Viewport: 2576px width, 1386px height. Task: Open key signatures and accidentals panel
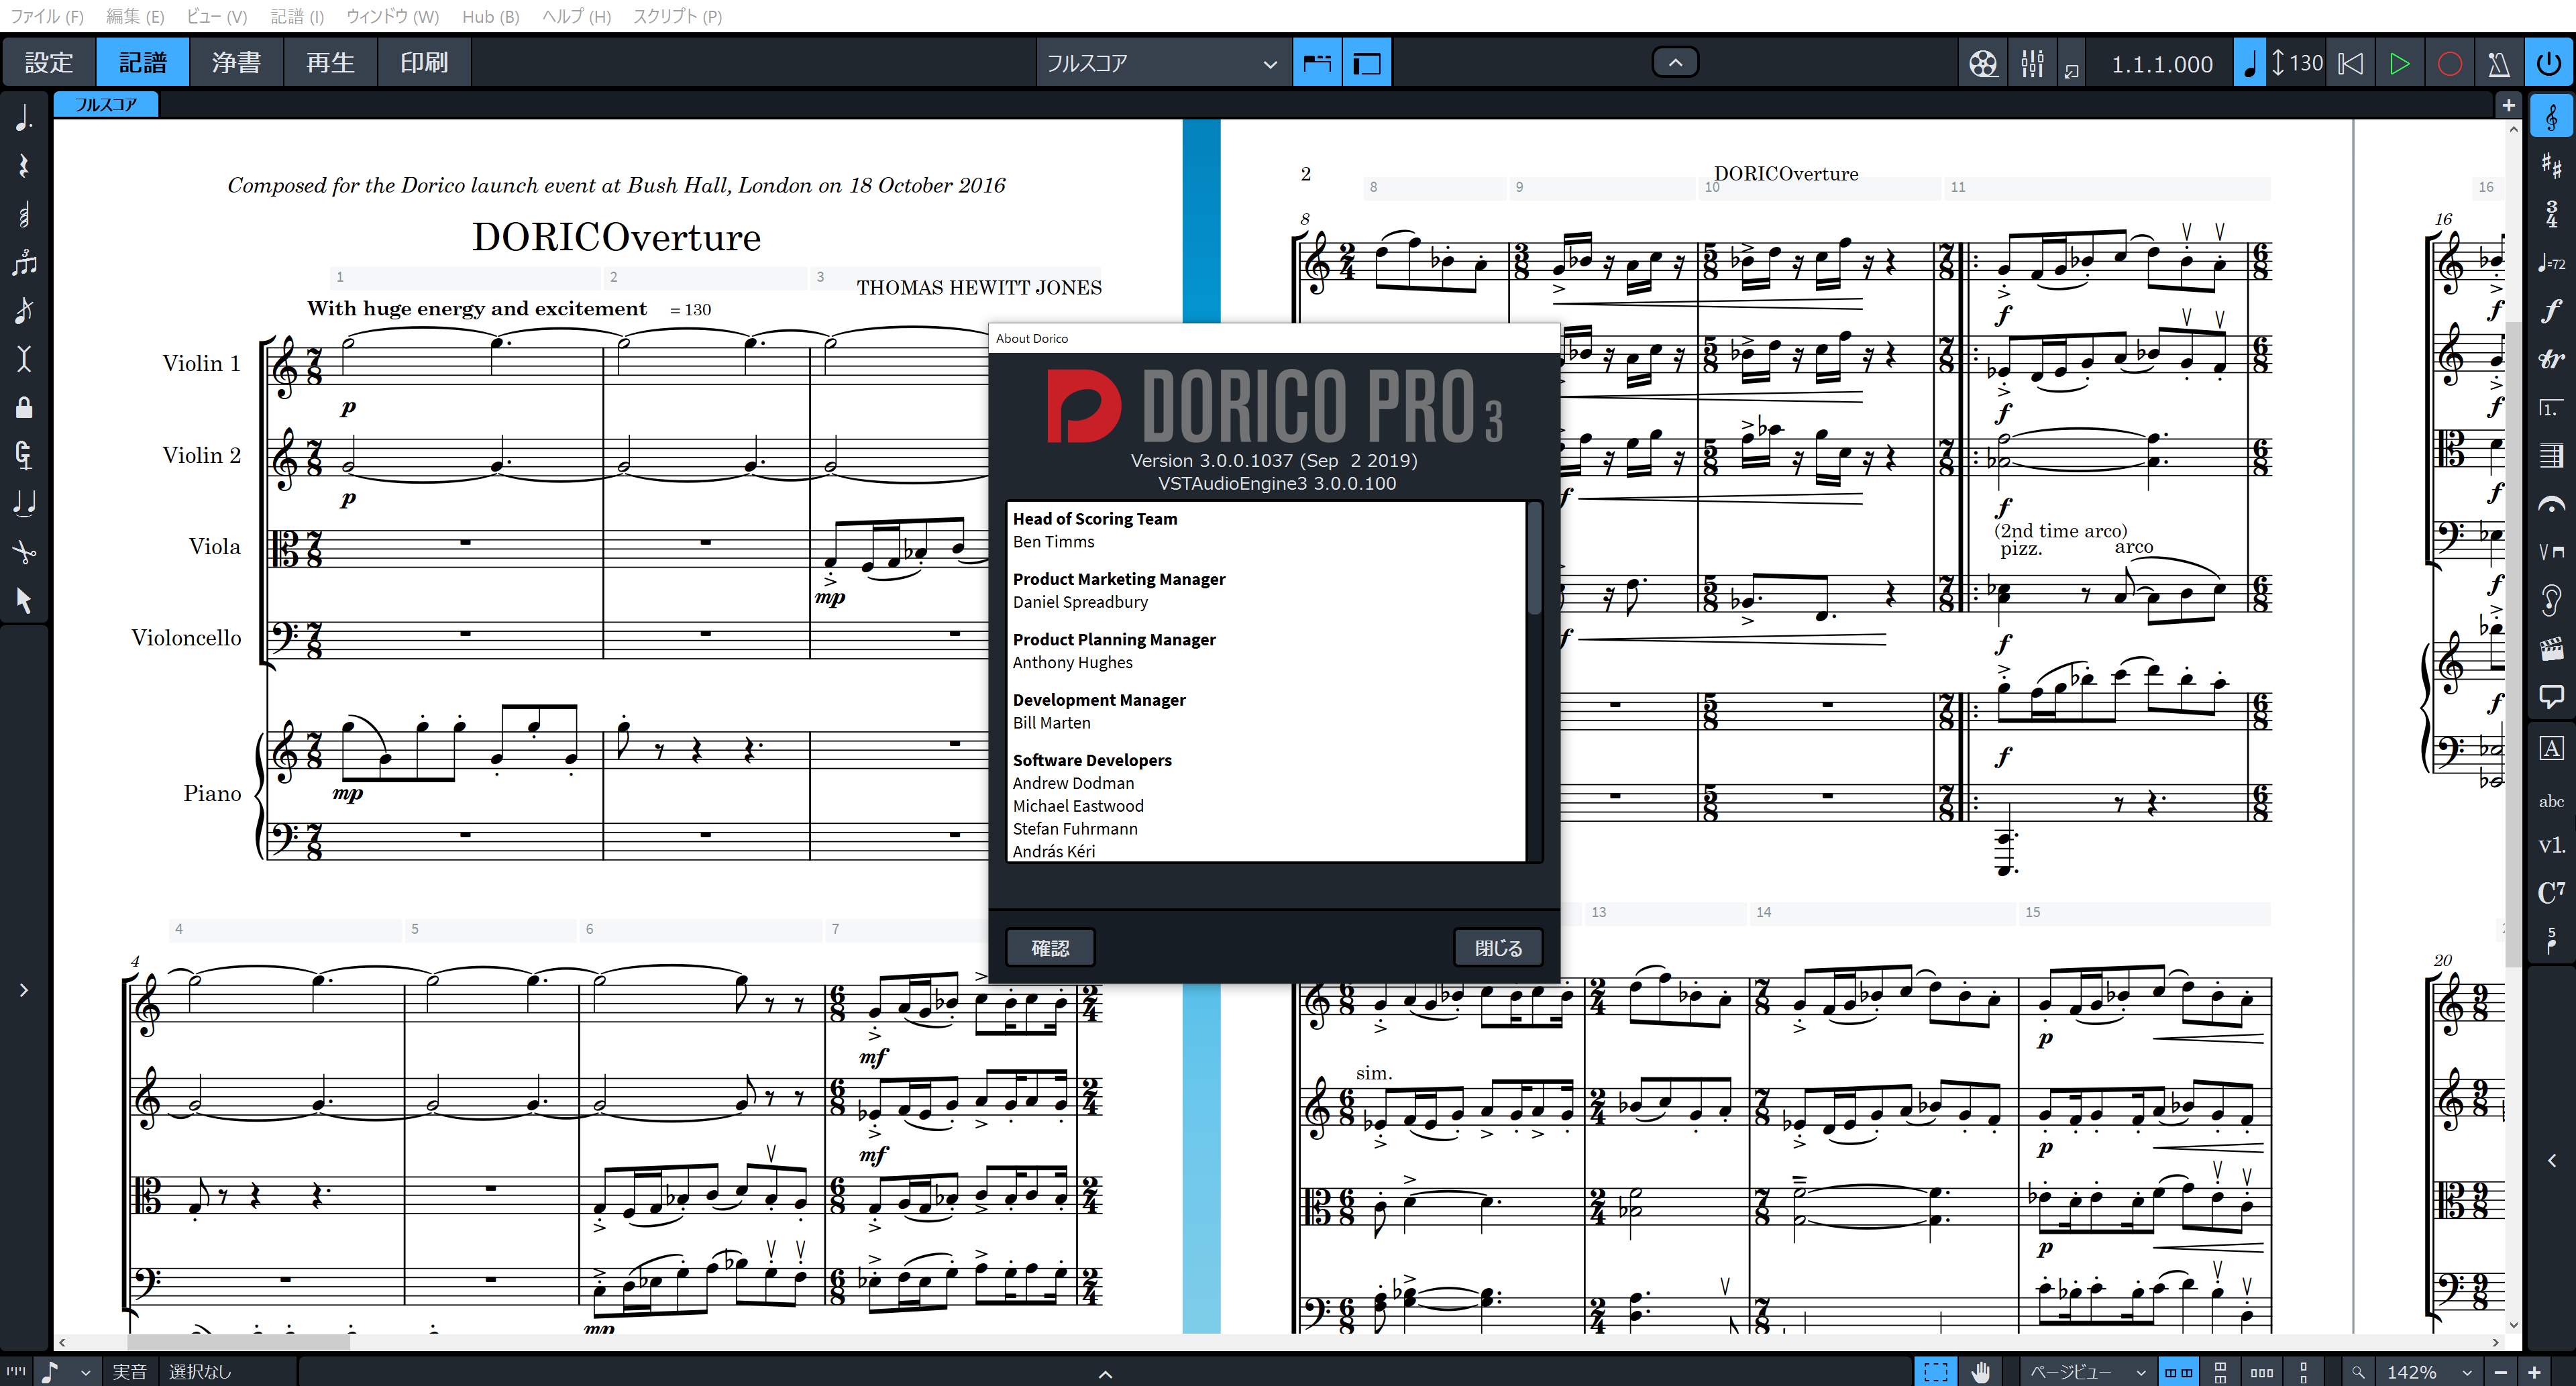pyautogui.click(x=2551, y=165)
